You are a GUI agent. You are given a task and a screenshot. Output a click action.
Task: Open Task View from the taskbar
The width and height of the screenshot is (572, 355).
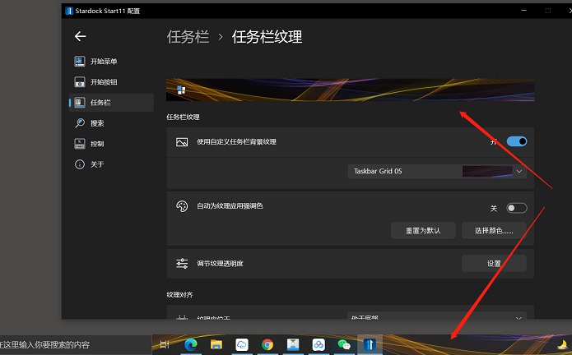(165, 344)
